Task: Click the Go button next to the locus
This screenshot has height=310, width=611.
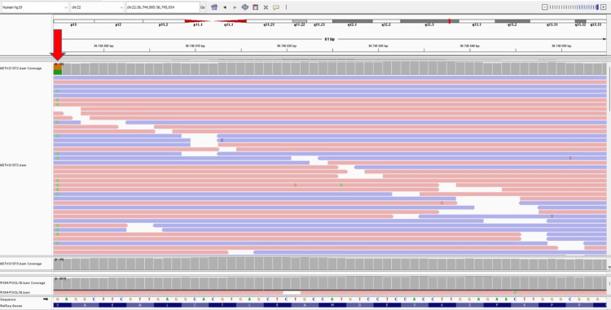Action: pyautogui.click(x=202, y=7)
